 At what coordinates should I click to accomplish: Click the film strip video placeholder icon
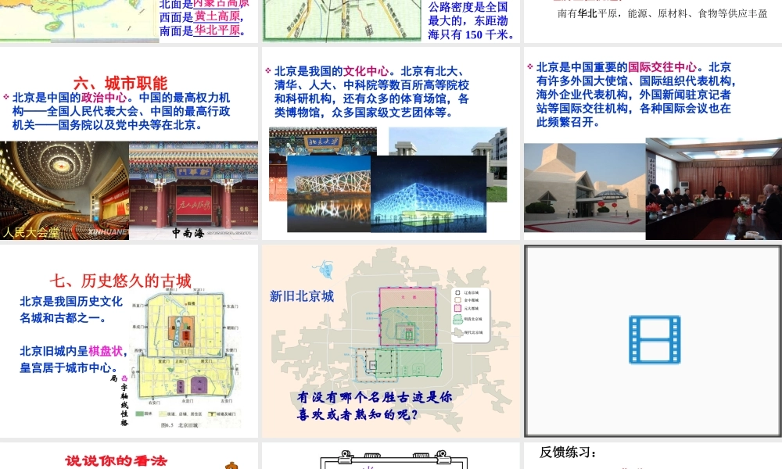pos(655,339)
